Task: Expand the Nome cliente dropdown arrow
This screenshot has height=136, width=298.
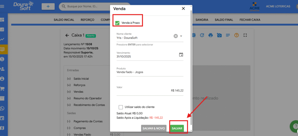Action: coord(181,36)
